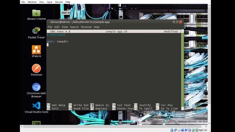
Task: Open the terminal icon below Visual Studio Code
Action: pos(36,123)
